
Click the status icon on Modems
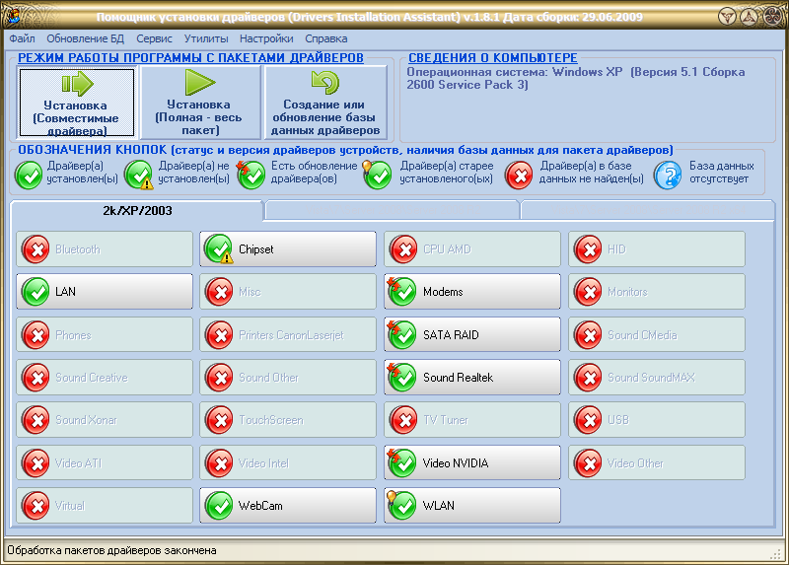402,293
